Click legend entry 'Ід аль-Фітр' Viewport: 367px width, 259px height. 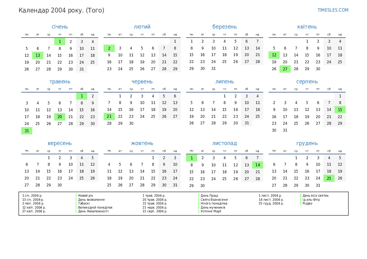(x=311, y=199)
